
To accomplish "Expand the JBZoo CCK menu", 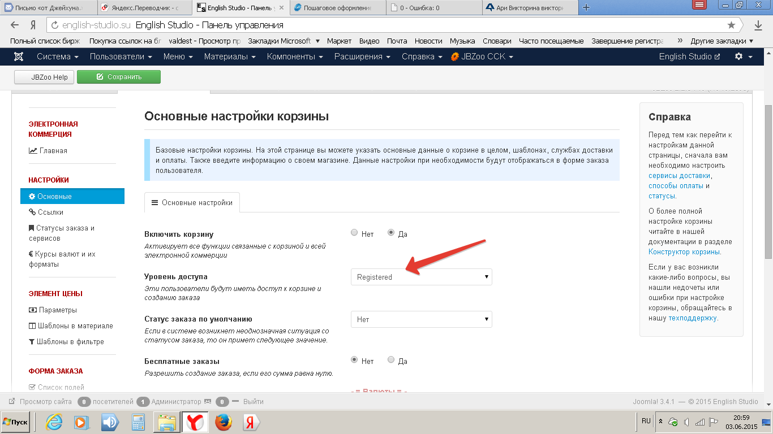I will click(482, 57).
